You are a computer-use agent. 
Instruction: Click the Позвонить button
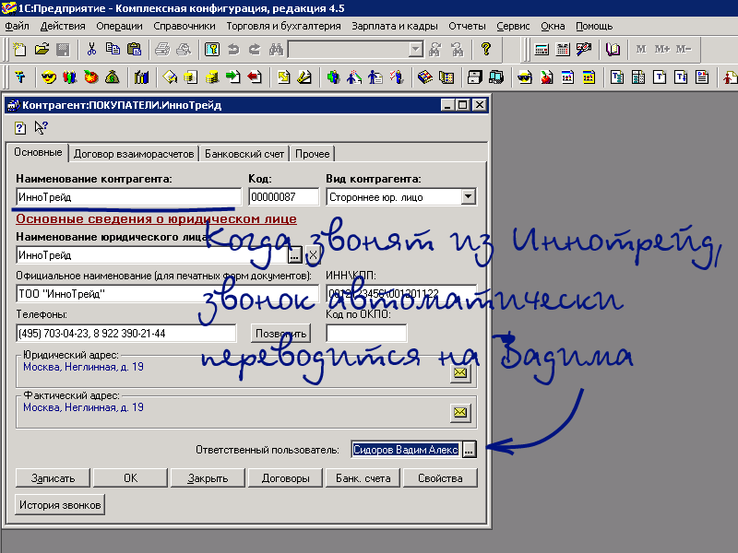pyautogui.click(x=281, y=334)
